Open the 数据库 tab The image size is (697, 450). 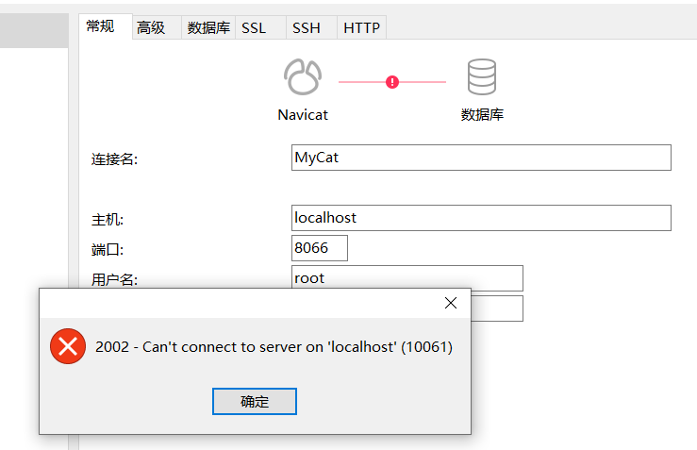208,27
